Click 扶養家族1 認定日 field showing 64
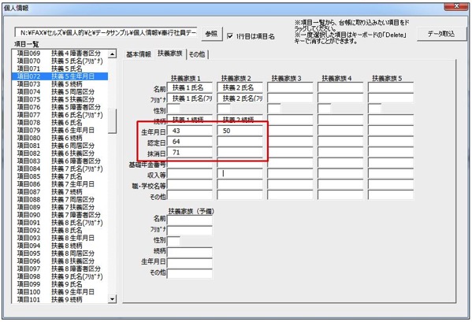 coord(190,142)
